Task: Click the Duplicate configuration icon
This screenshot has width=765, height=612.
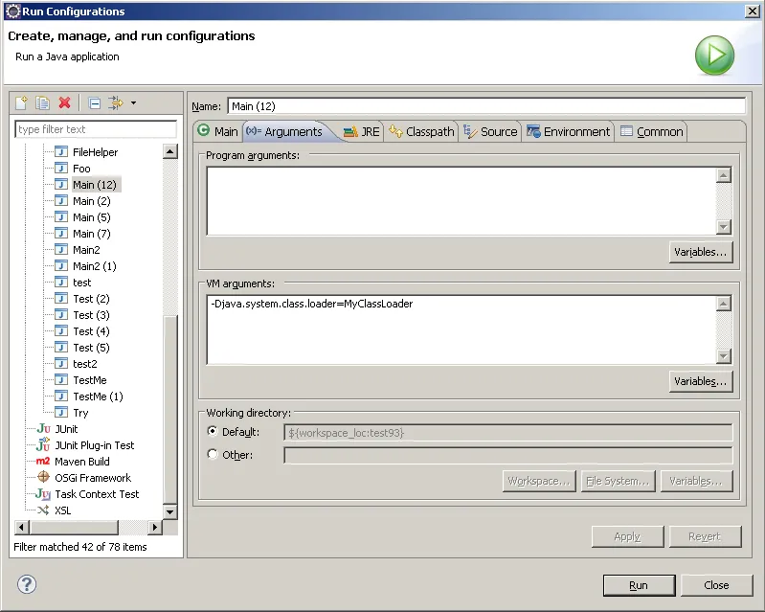Action: tap(42, 103)
